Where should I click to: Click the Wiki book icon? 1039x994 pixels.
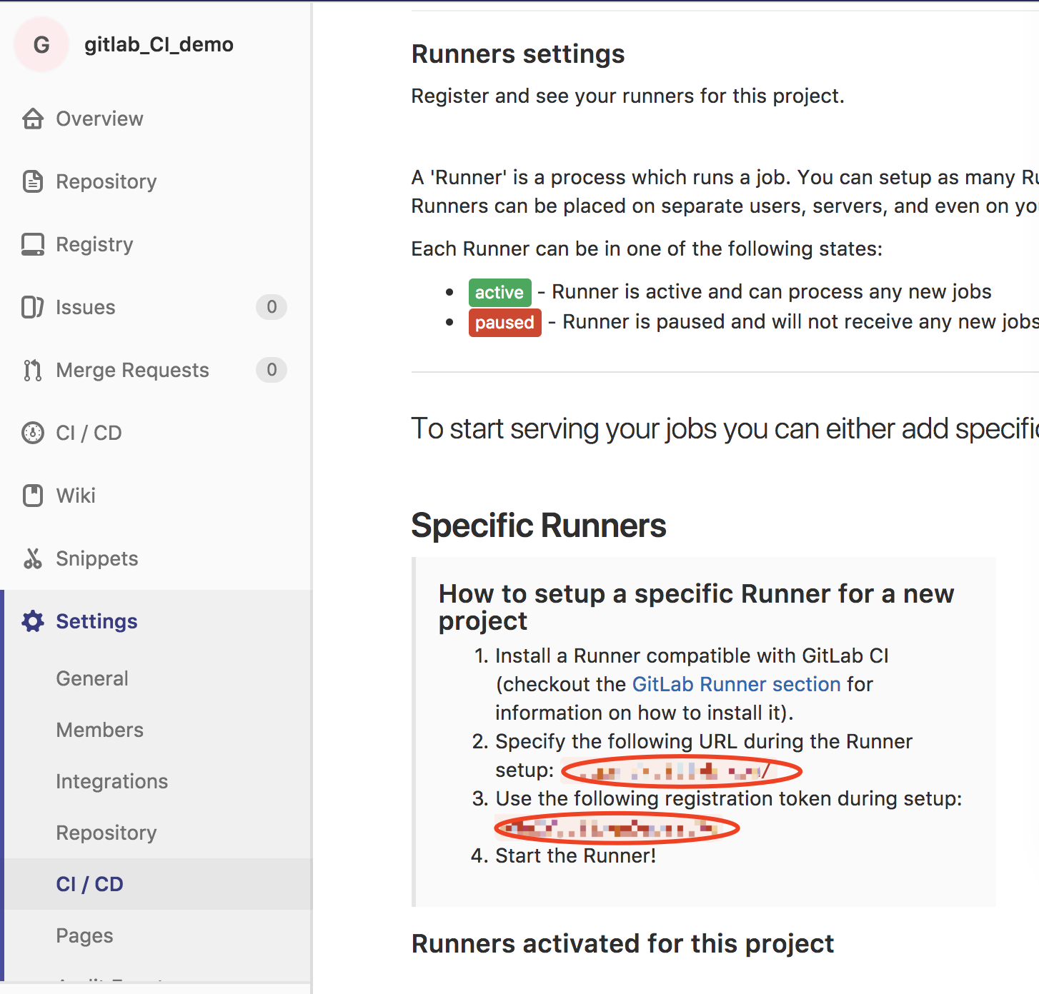pos(33,496)
